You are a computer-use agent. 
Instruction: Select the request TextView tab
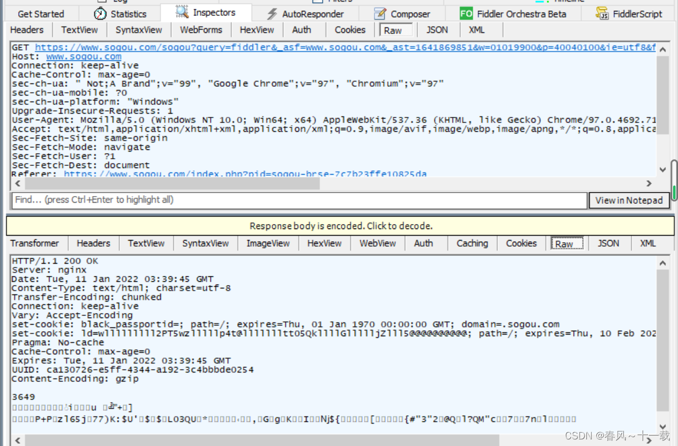tap(80, 30)
